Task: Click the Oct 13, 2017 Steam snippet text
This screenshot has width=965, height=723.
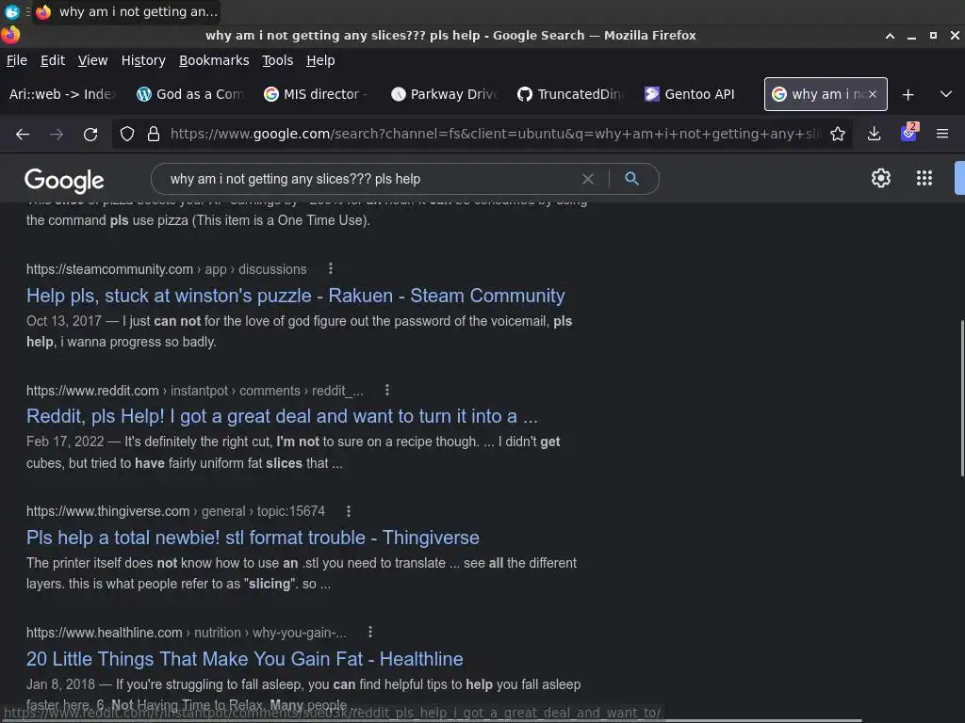Action: tap(299, 331)
